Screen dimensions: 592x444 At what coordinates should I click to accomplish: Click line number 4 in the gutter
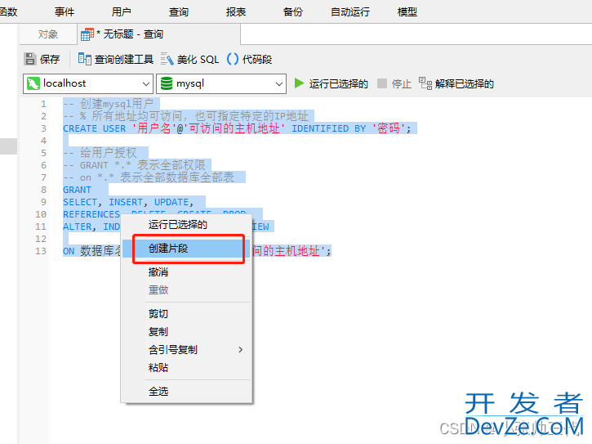(43, 141)
